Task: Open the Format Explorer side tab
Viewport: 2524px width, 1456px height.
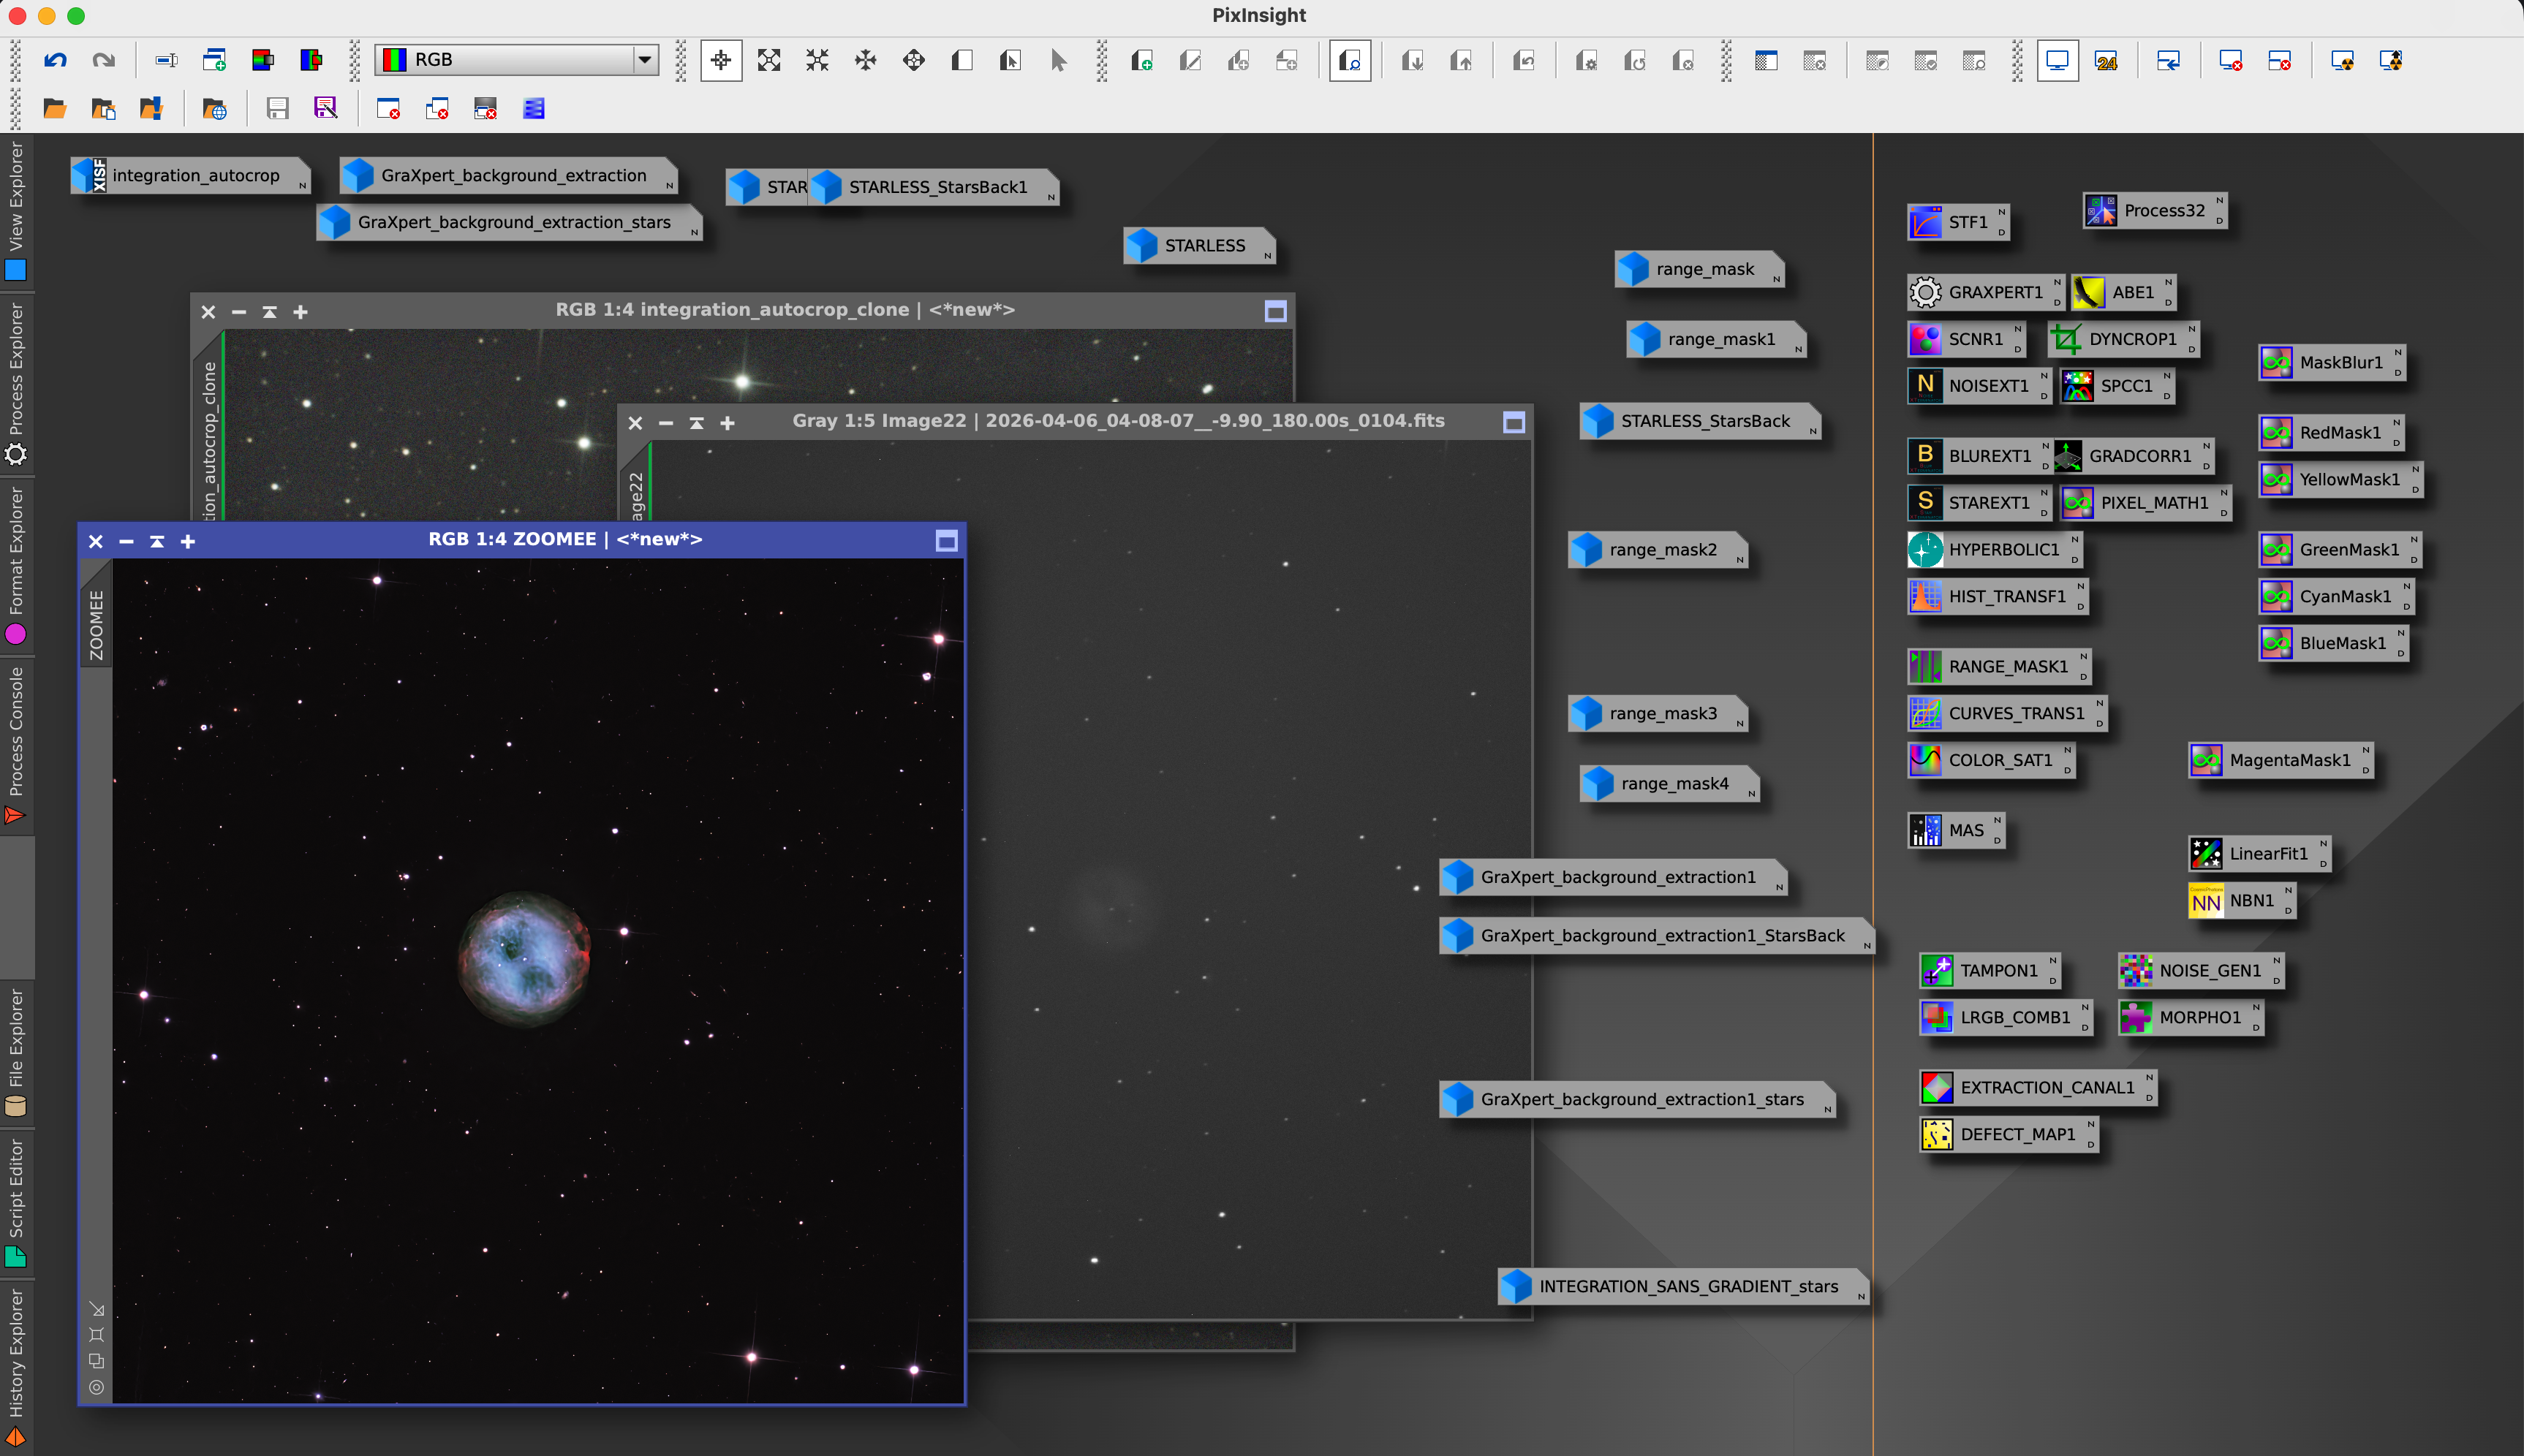Action: coord(16,564)
